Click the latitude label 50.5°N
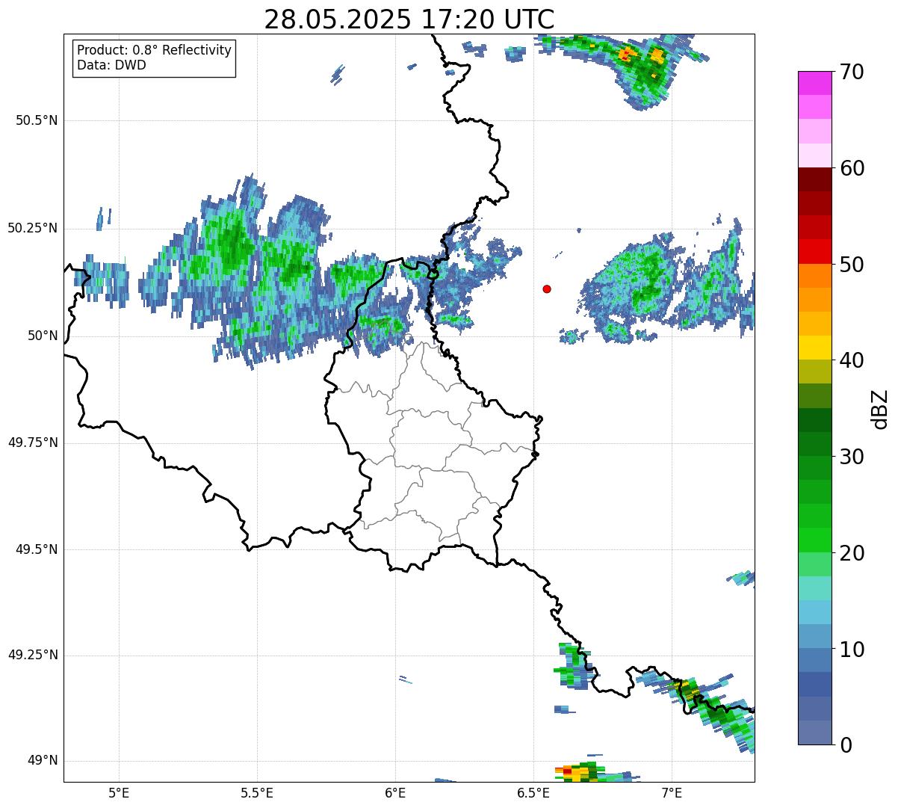This screenshot has height=808, width=898. point(37,120)
